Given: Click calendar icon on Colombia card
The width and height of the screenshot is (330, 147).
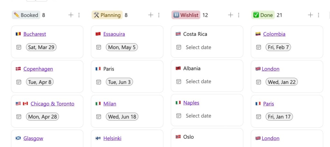Looking at the screenshot, I should pyautogui.click(x=258, y=47).
